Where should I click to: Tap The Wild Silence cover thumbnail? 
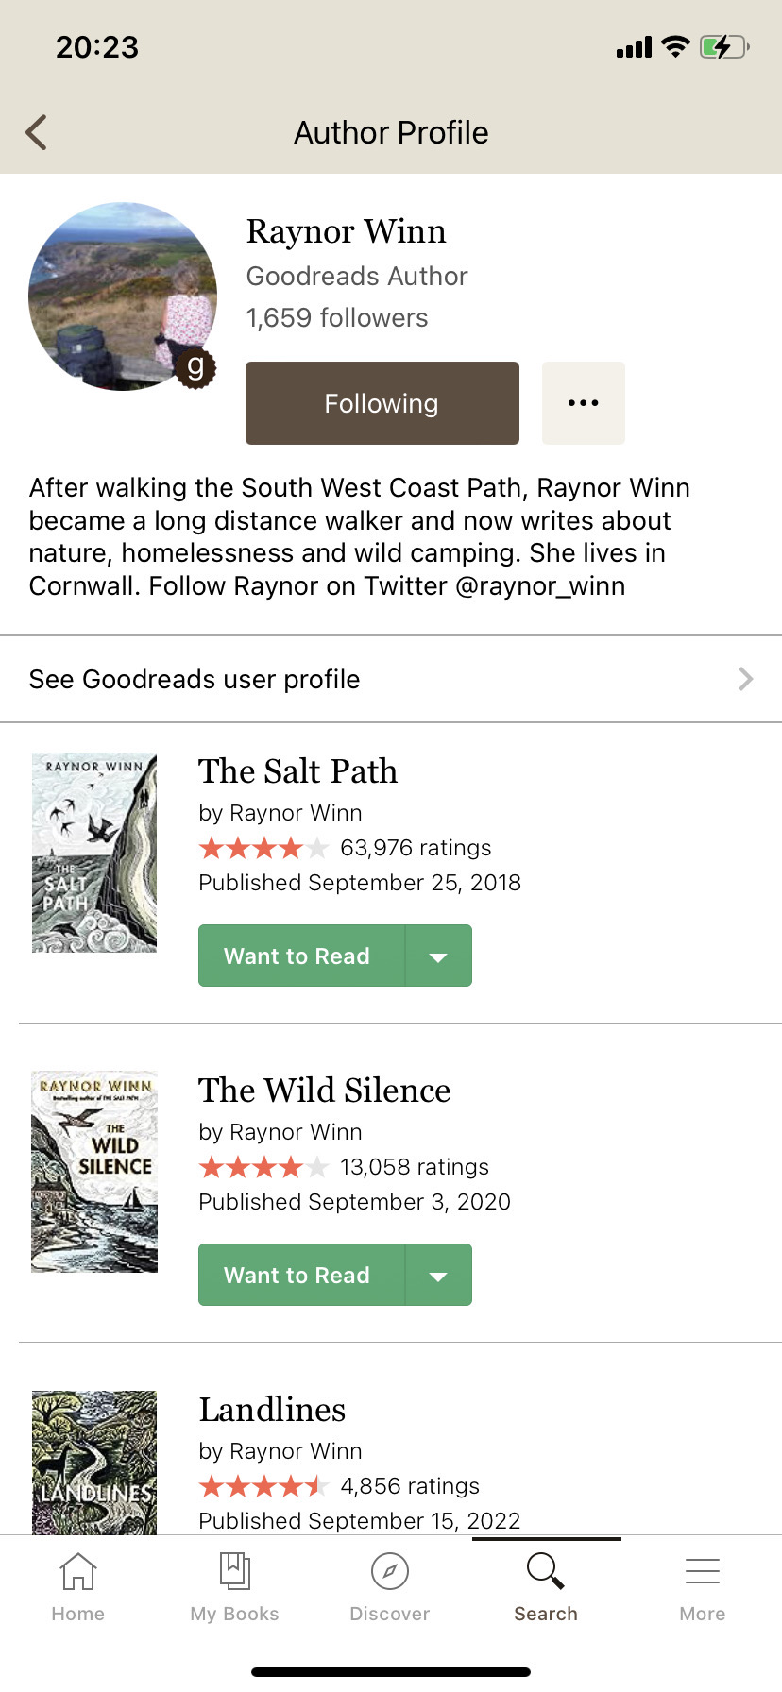point(94,1172)
